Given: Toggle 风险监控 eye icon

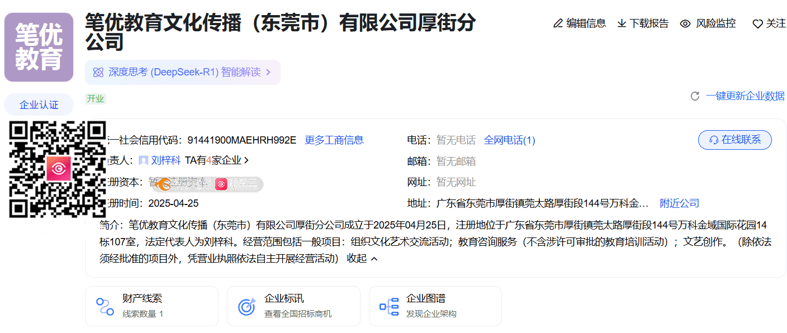Looking at the screenshot, I should click(685, 23).
